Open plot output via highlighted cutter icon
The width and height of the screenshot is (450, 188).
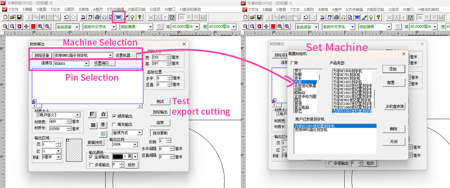(118, 17)
